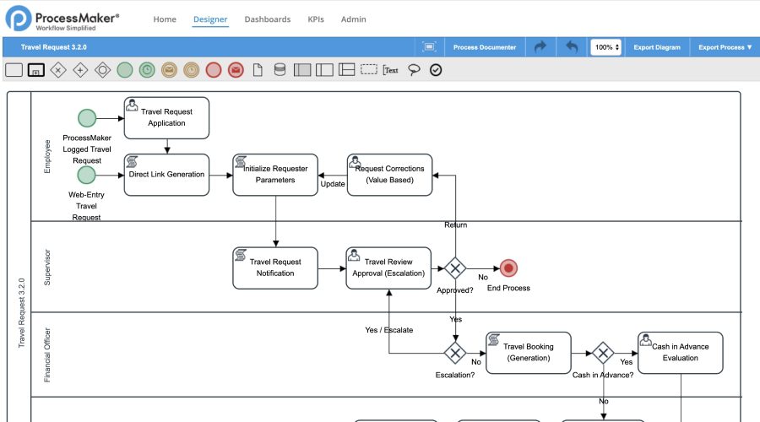Click the Undo arrow icon
This screenshot has width=760, height=422.
tap(572, 47)
